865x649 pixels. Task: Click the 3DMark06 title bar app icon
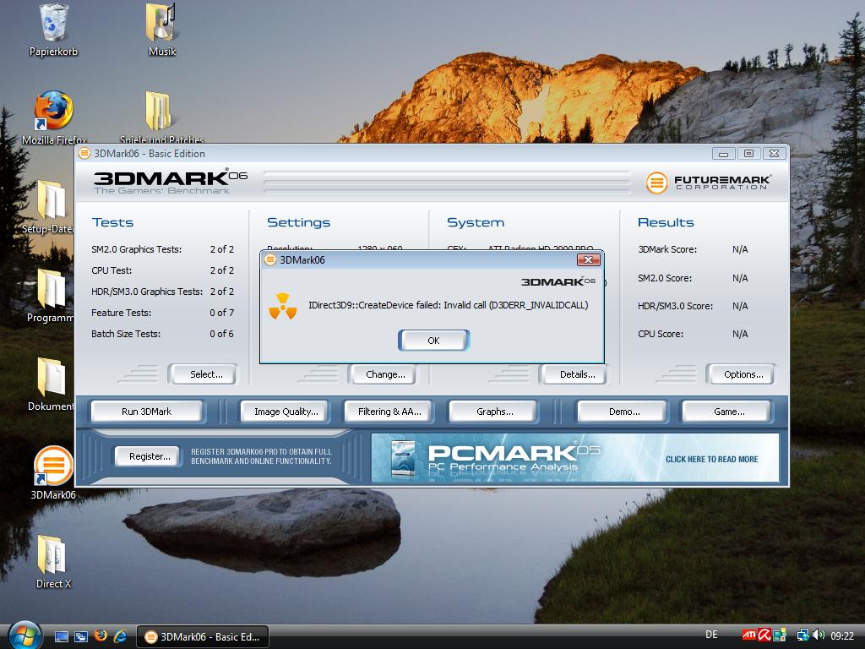(84, 154)
